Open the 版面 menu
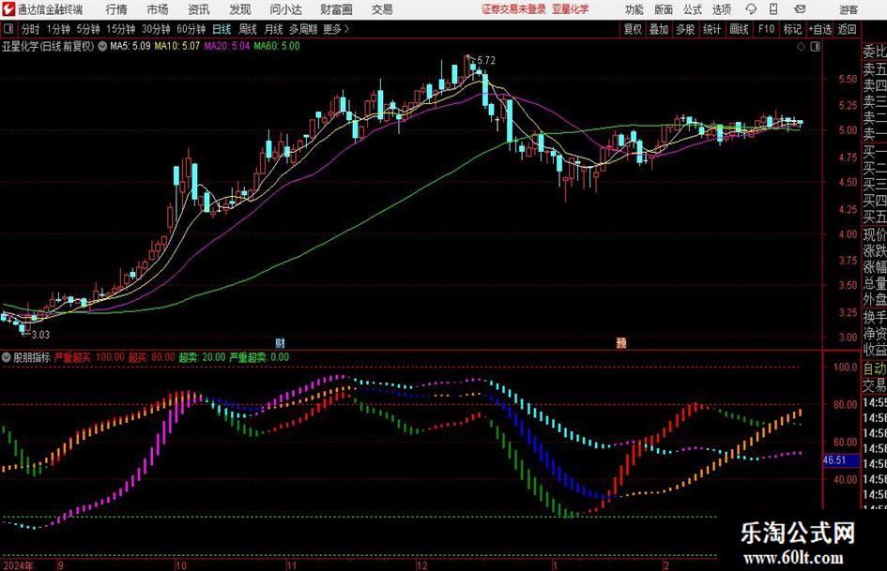 [664, 9]
